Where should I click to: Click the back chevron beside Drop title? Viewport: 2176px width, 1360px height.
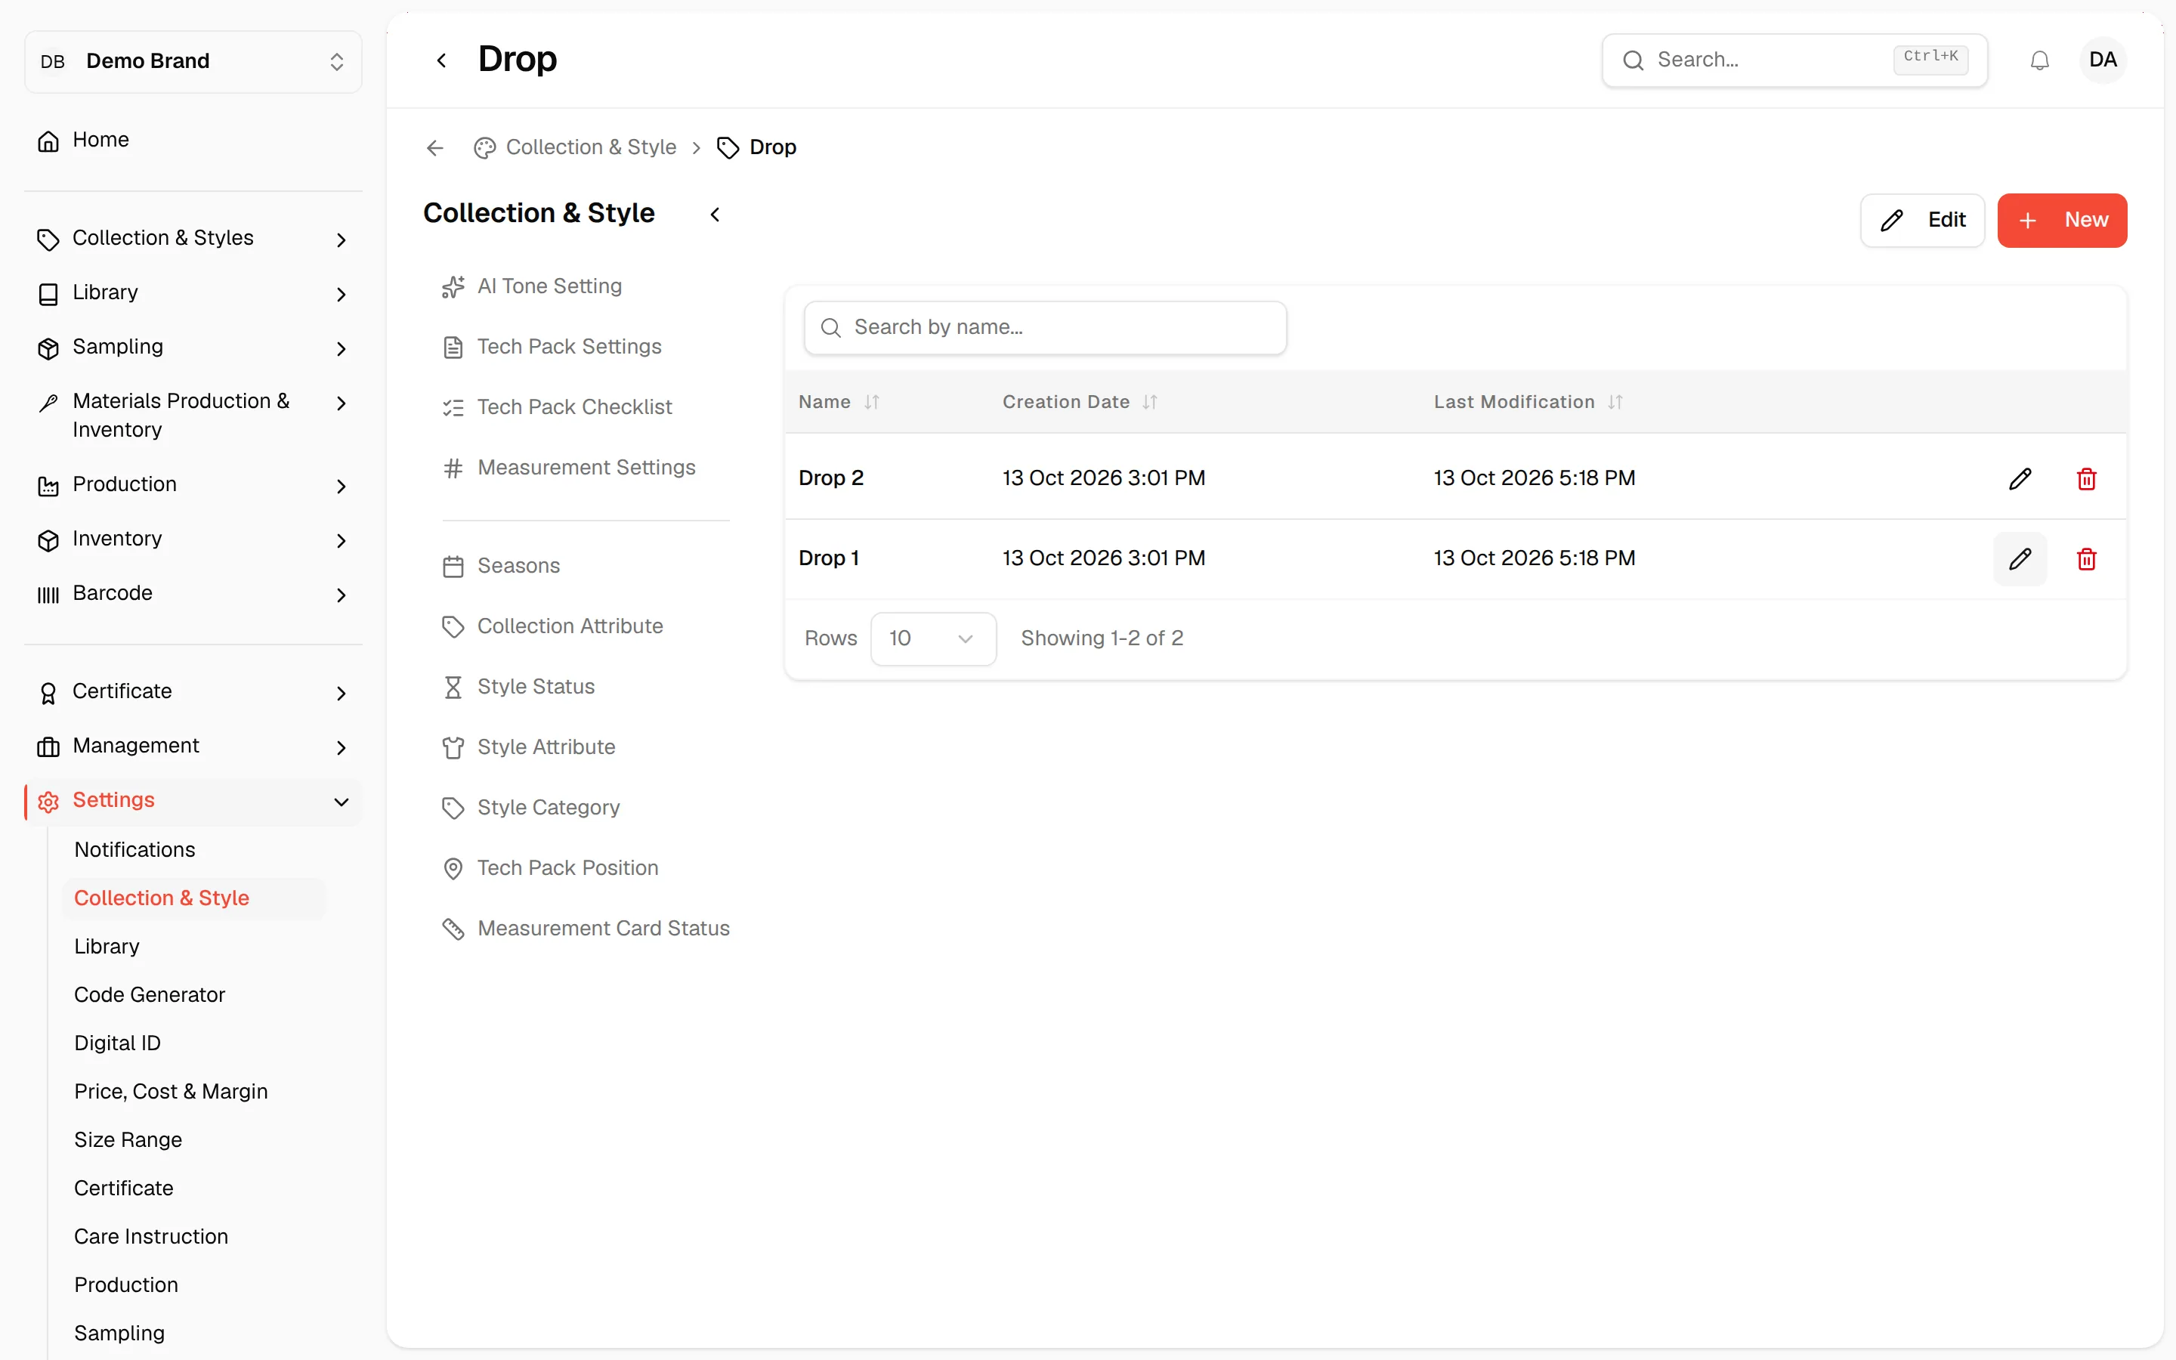(x=441, y=60)
